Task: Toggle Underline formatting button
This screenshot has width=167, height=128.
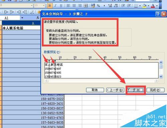Action: 61,6
